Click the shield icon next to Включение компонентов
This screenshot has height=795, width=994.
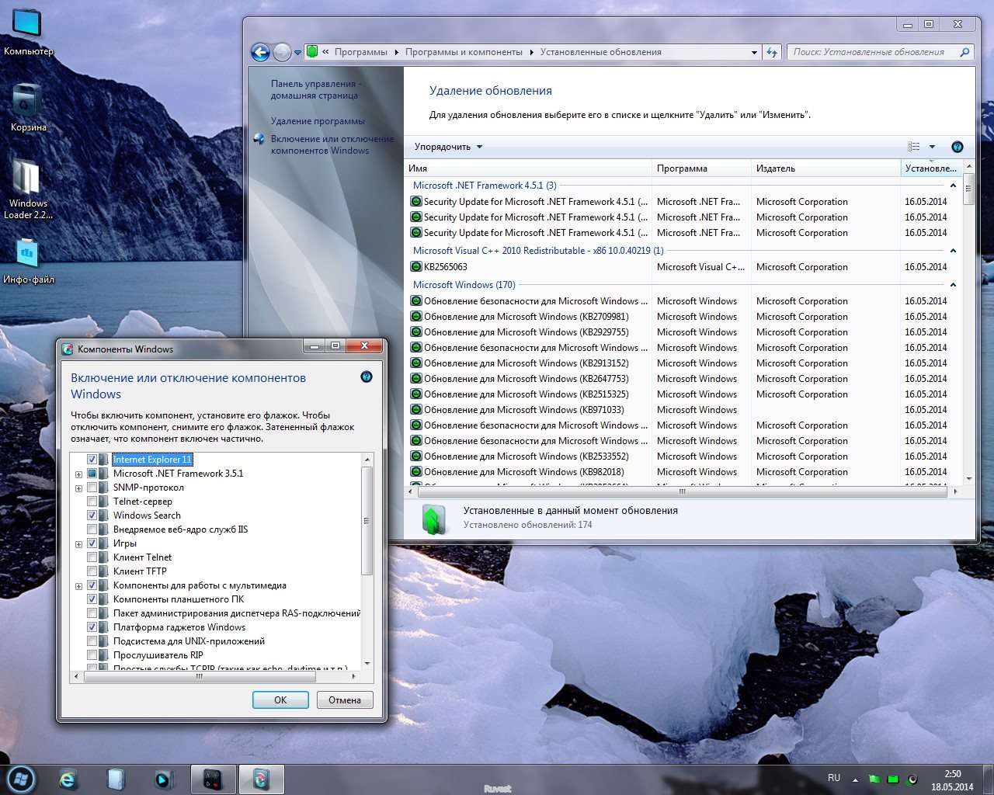259,139
